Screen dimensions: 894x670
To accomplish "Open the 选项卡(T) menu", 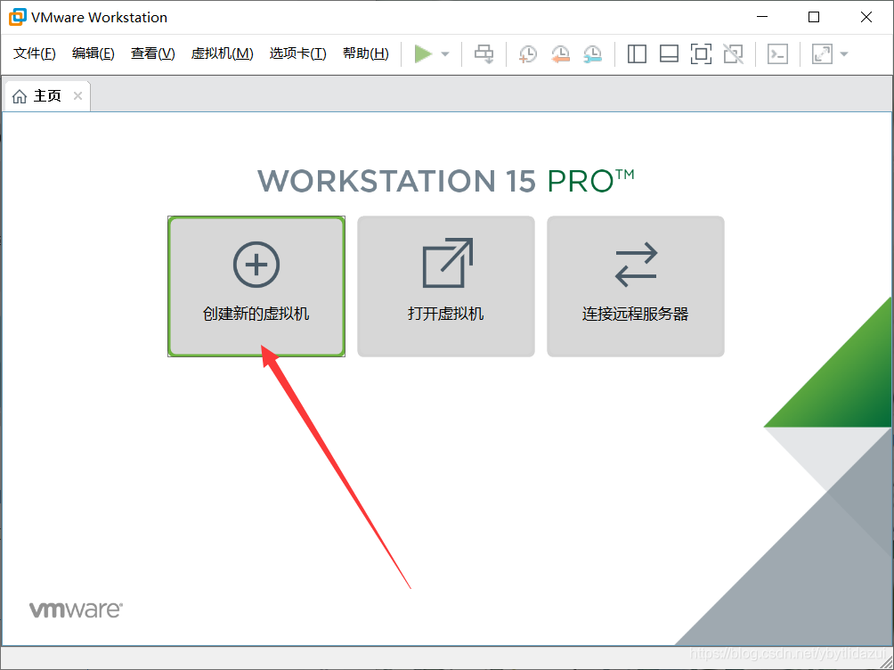I will [297, 53].
